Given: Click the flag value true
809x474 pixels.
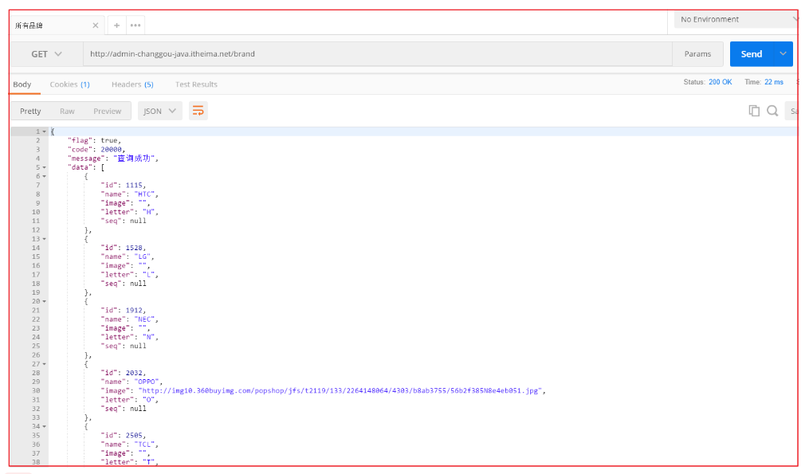Looking at the screenshot, I should point(109,140).
